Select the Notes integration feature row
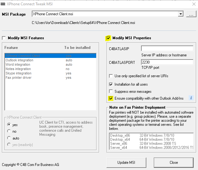 click(50, 69)
